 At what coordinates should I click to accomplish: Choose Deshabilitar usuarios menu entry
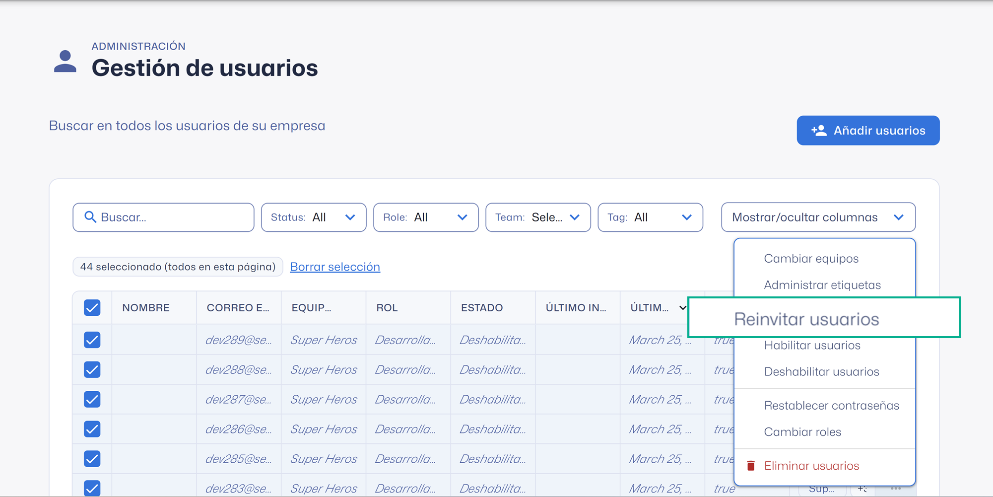(821, 372)
